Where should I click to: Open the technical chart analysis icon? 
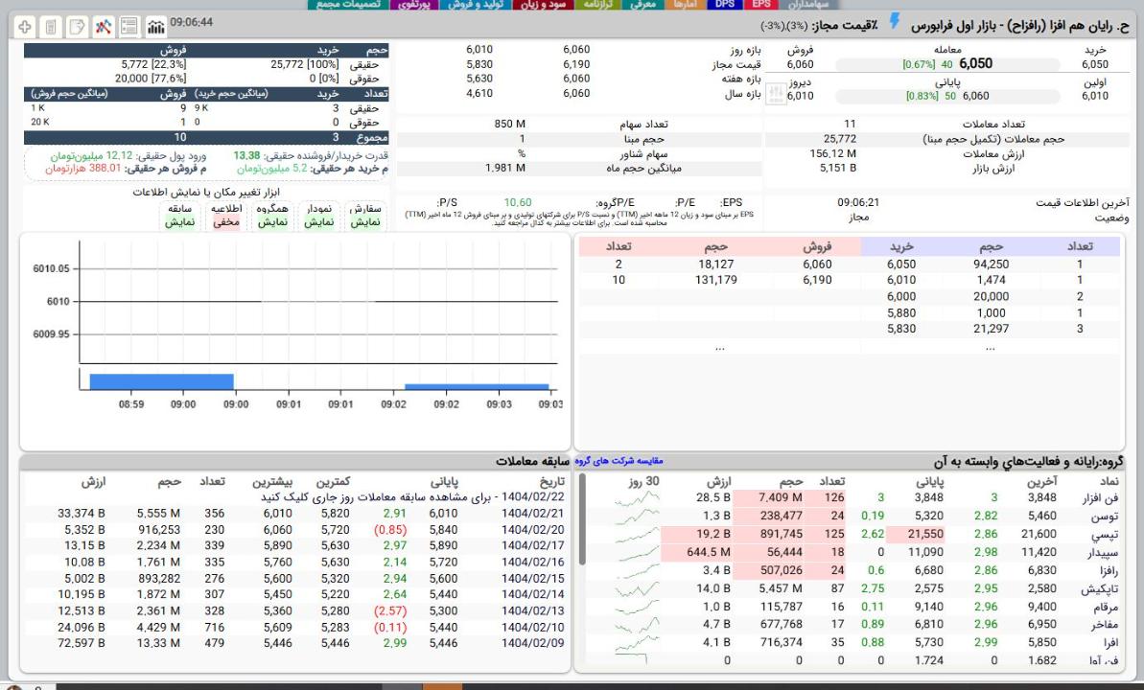[103, 24]
